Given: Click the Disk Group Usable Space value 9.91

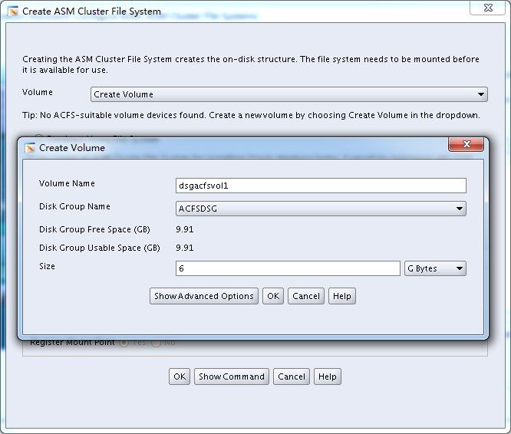Looking at the screenshot, I should pyautogui.click(x=185, y=248).
